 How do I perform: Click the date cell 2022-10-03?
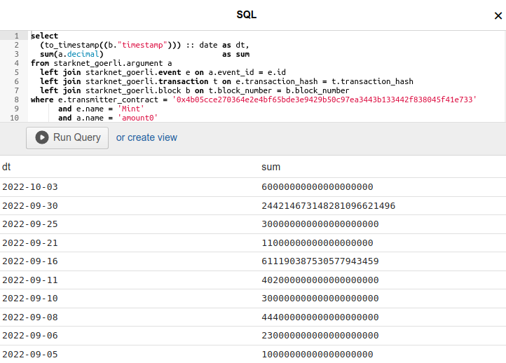pyautogui.click(x=30, y=187)
